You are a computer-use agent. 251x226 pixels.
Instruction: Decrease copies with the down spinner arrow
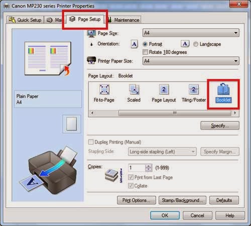coord(149,169)
